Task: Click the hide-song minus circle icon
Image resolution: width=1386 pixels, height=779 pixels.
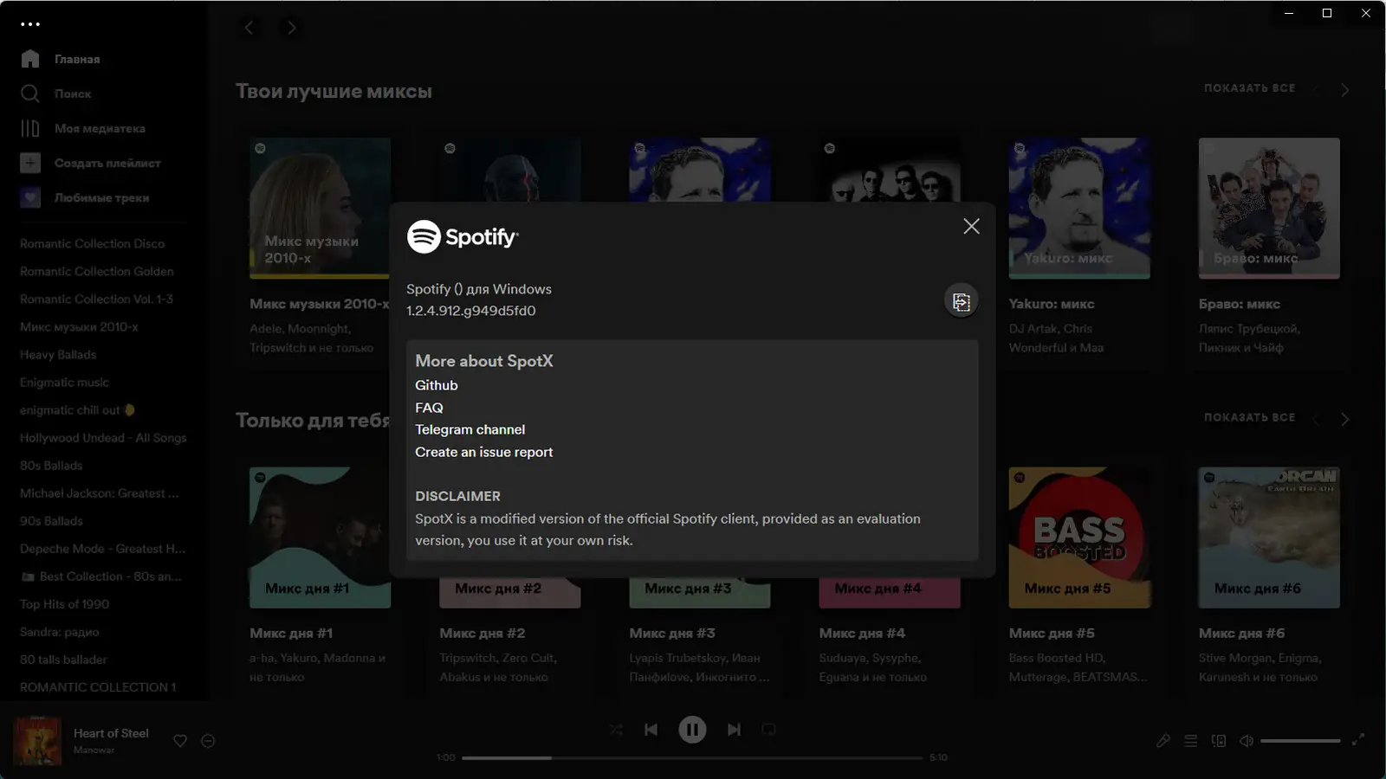Action: pos(208,741)
